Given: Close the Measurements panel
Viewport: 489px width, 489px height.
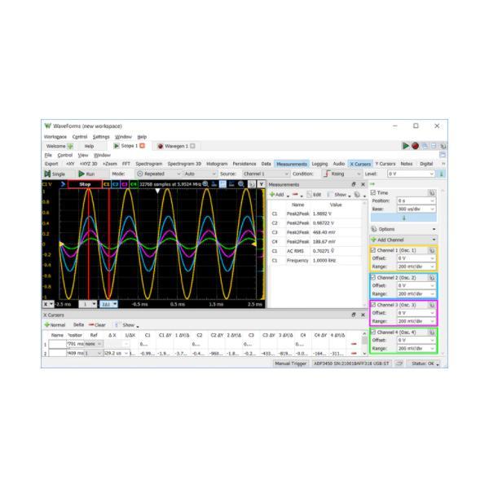Looking at the screenshot, I should pyautogui.click(x=363, y=184).
